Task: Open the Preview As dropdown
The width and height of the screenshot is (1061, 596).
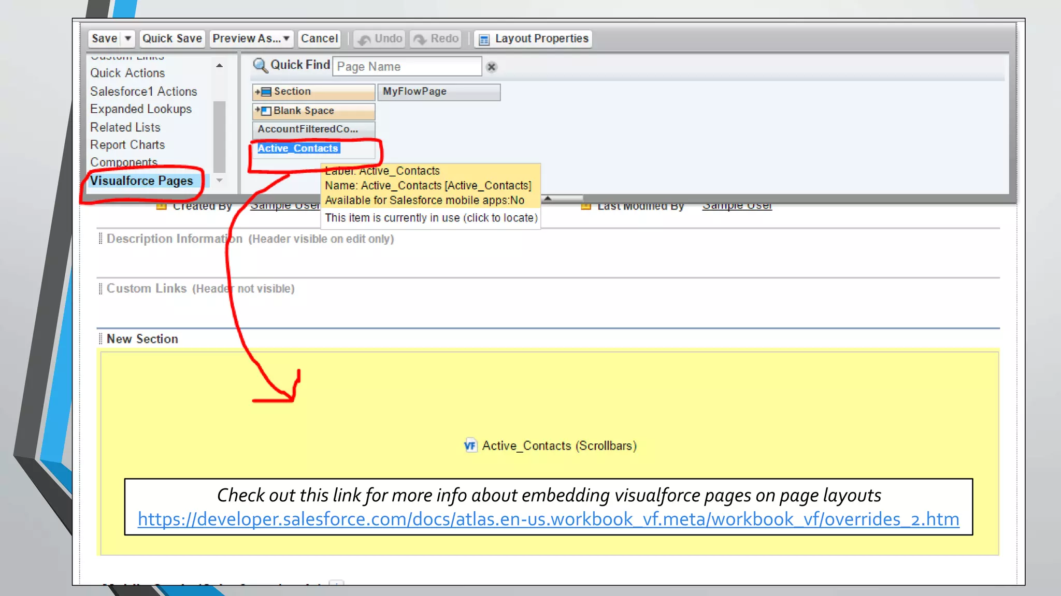Action: click(x=251, y=39)
